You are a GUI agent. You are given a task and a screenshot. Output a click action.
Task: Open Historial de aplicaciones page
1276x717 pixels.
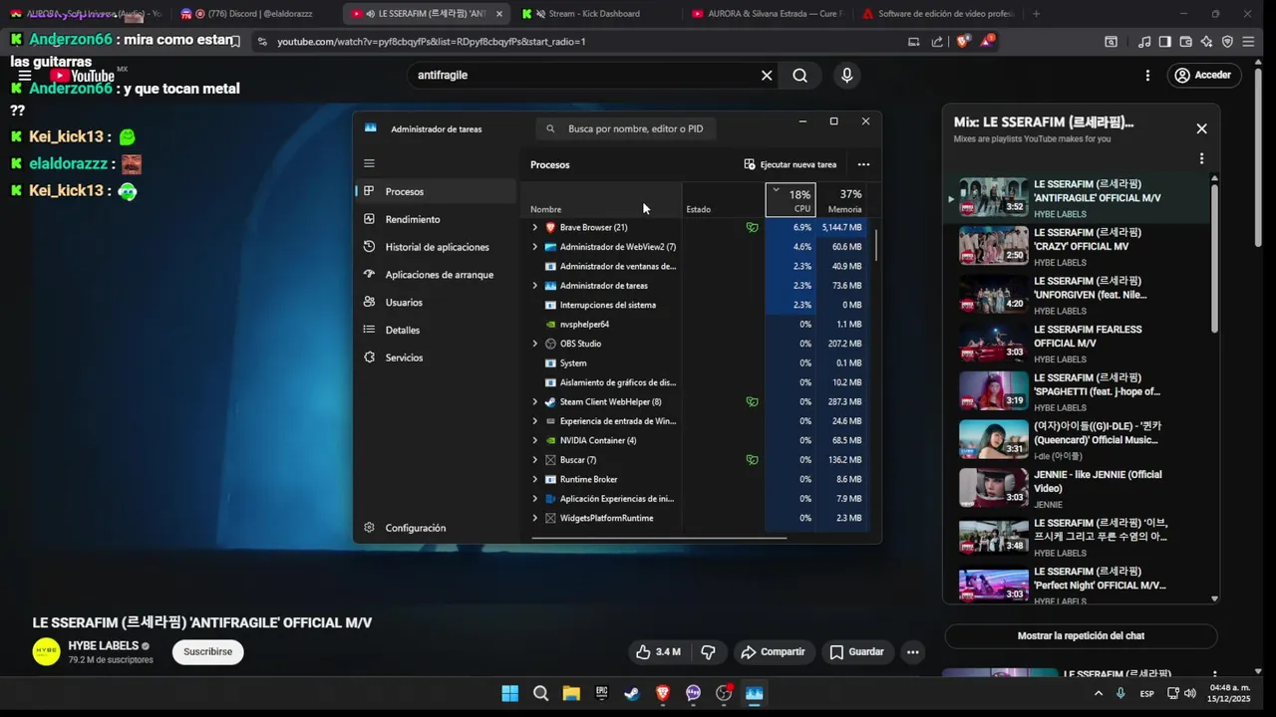point(436,247)
